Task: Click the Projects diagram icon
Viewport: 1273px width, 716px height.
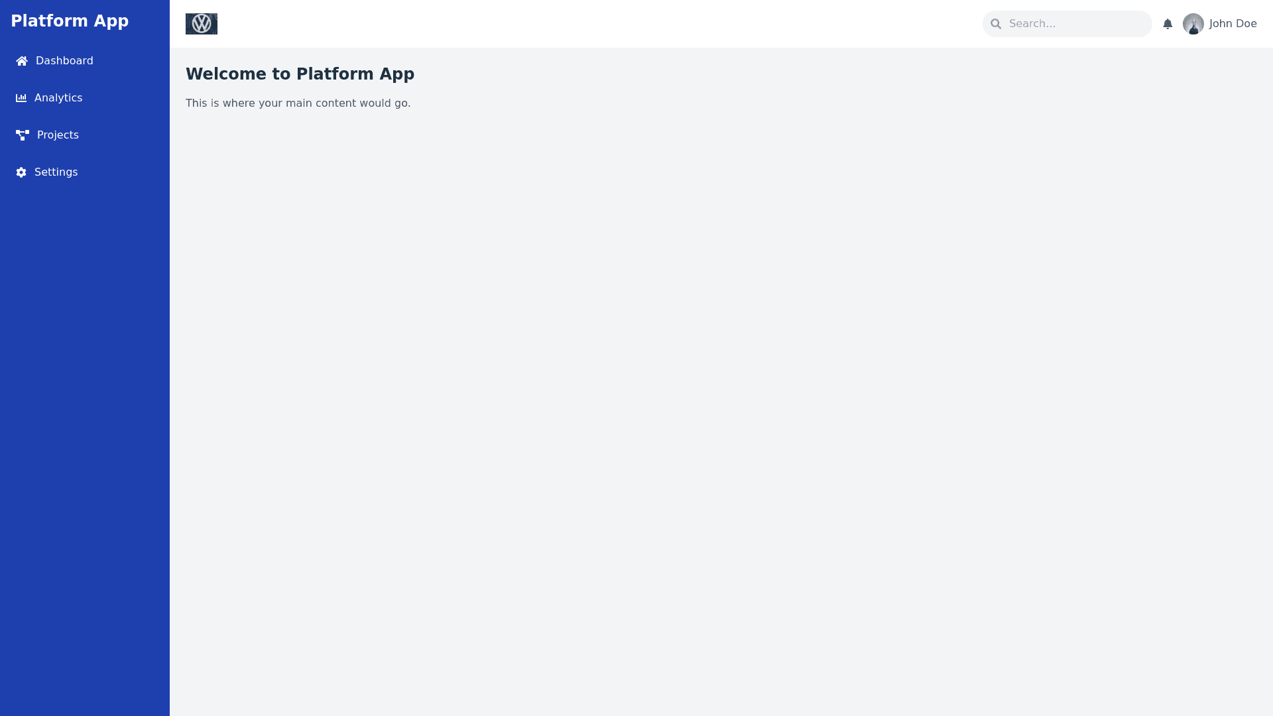Action: coord(23,135)
